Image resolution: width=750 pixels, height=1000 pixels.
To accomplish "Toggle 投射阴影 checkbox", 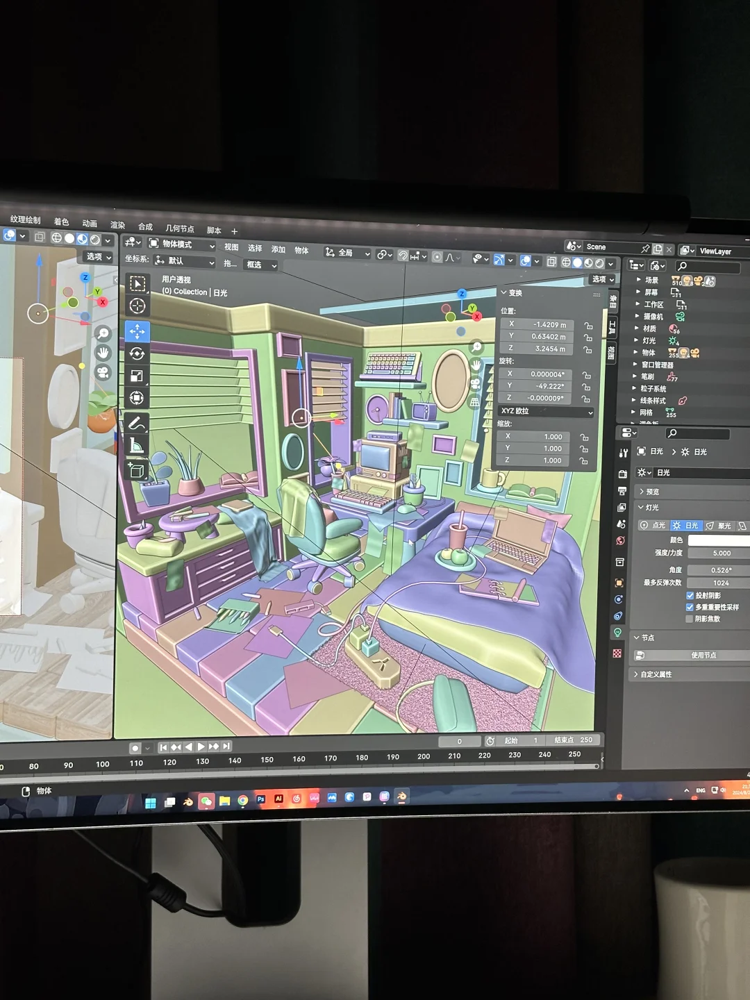I will click(690, 595).
